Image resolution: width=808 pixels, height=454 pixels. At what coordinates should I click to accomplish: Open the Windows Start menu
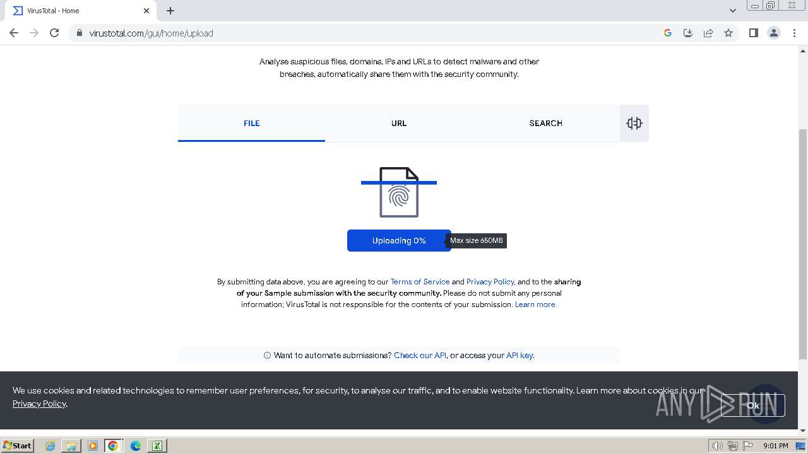pyautogui.click(x=17, y=445)
